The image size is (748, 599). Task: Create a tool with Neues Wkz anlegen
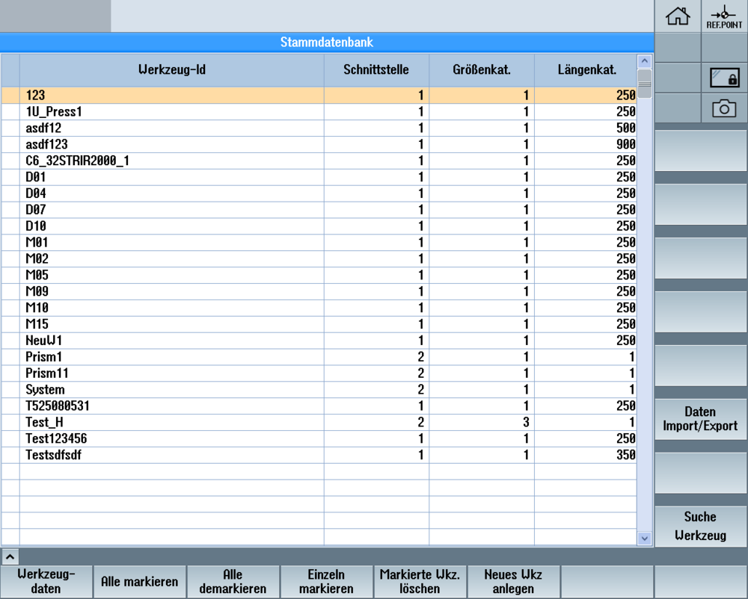click(x=513, y=581)
